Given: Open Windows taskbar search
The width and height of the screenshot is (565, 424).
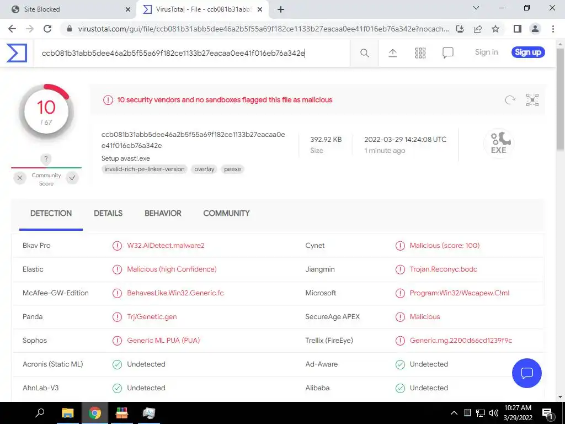Looking at the screenshot, I should [x=40, y=413].
